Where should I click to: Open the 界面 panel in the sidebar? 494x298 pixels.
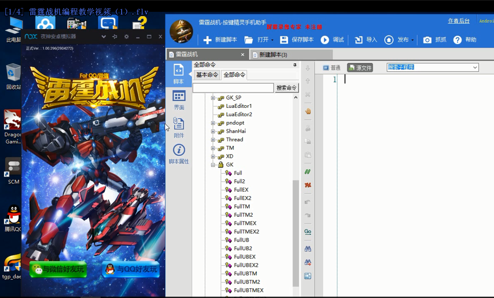[179, 100]
